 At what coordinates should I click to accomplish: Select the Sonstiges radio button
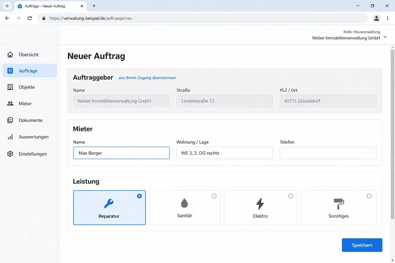pyautogui.click(x=369, y=196)
